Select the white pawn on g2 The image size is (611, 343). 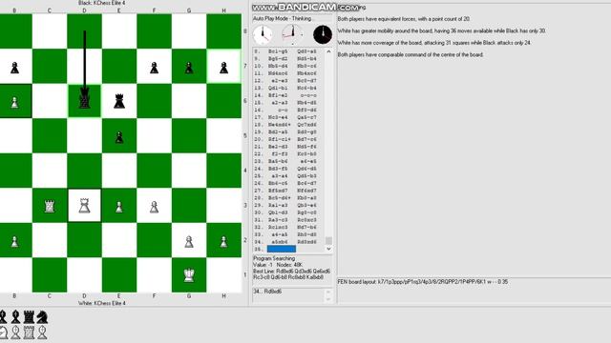[x=189, y=241]
